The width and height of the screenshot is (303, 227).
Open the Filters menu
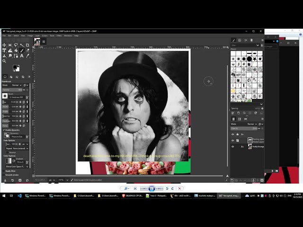[x=59, y=36]
